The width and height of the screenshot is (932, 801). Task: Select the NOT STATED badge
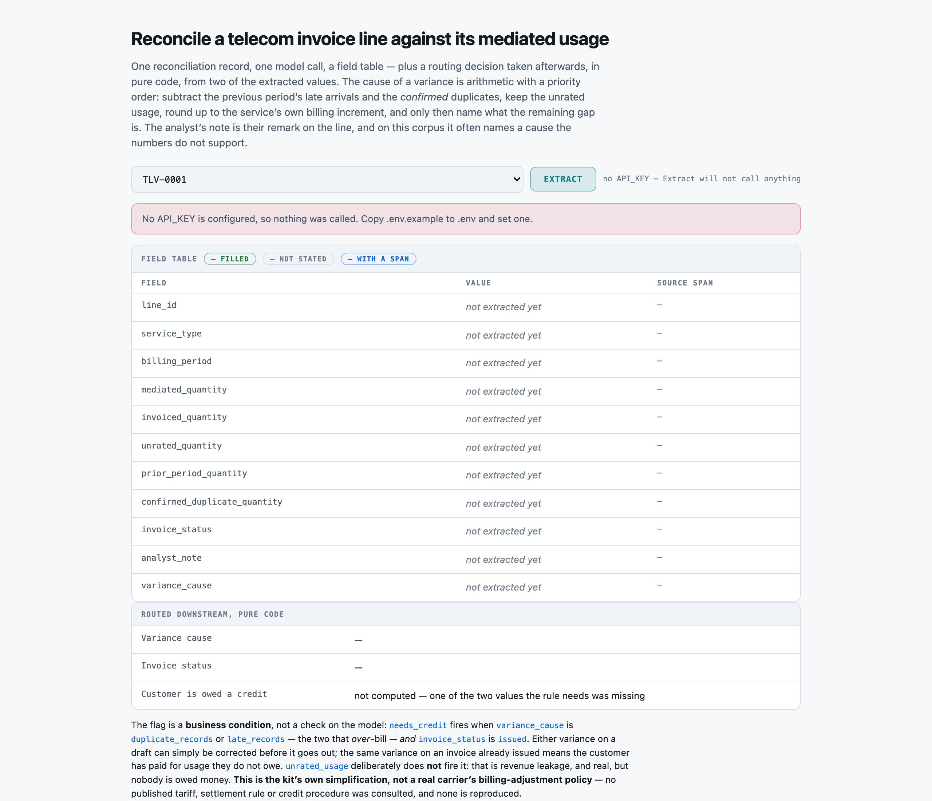click(x=298, y=259)
